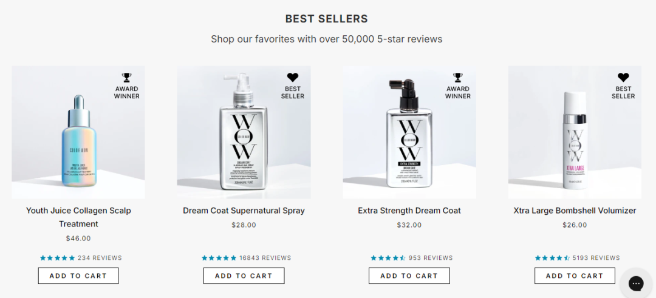Click the heart icon on Dream Coat Supernatural Spray
The height and width of the screenshot is (298, 656).
(292, 78)
